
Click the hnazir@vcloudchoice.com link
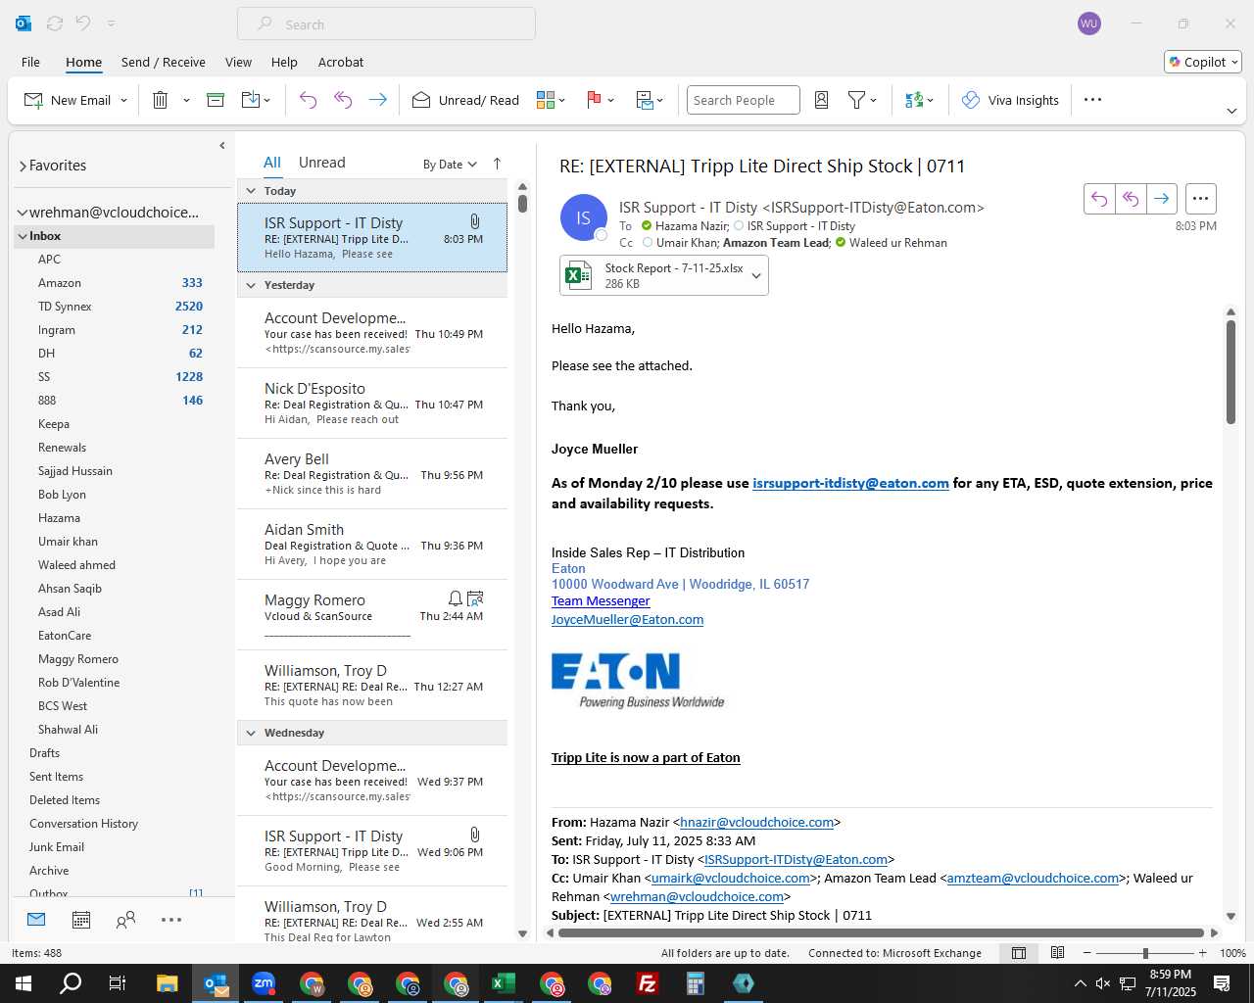[x=757, y=823]
